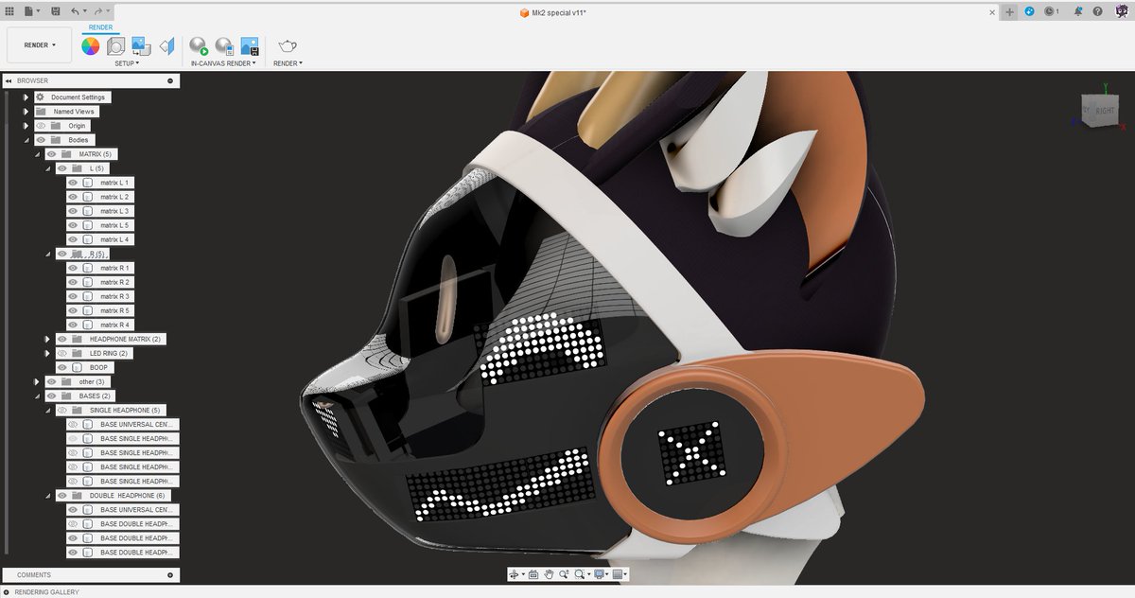Close the Mk2 special document tab
Viewport: 1135px width, 598px height.
point(992,11)
